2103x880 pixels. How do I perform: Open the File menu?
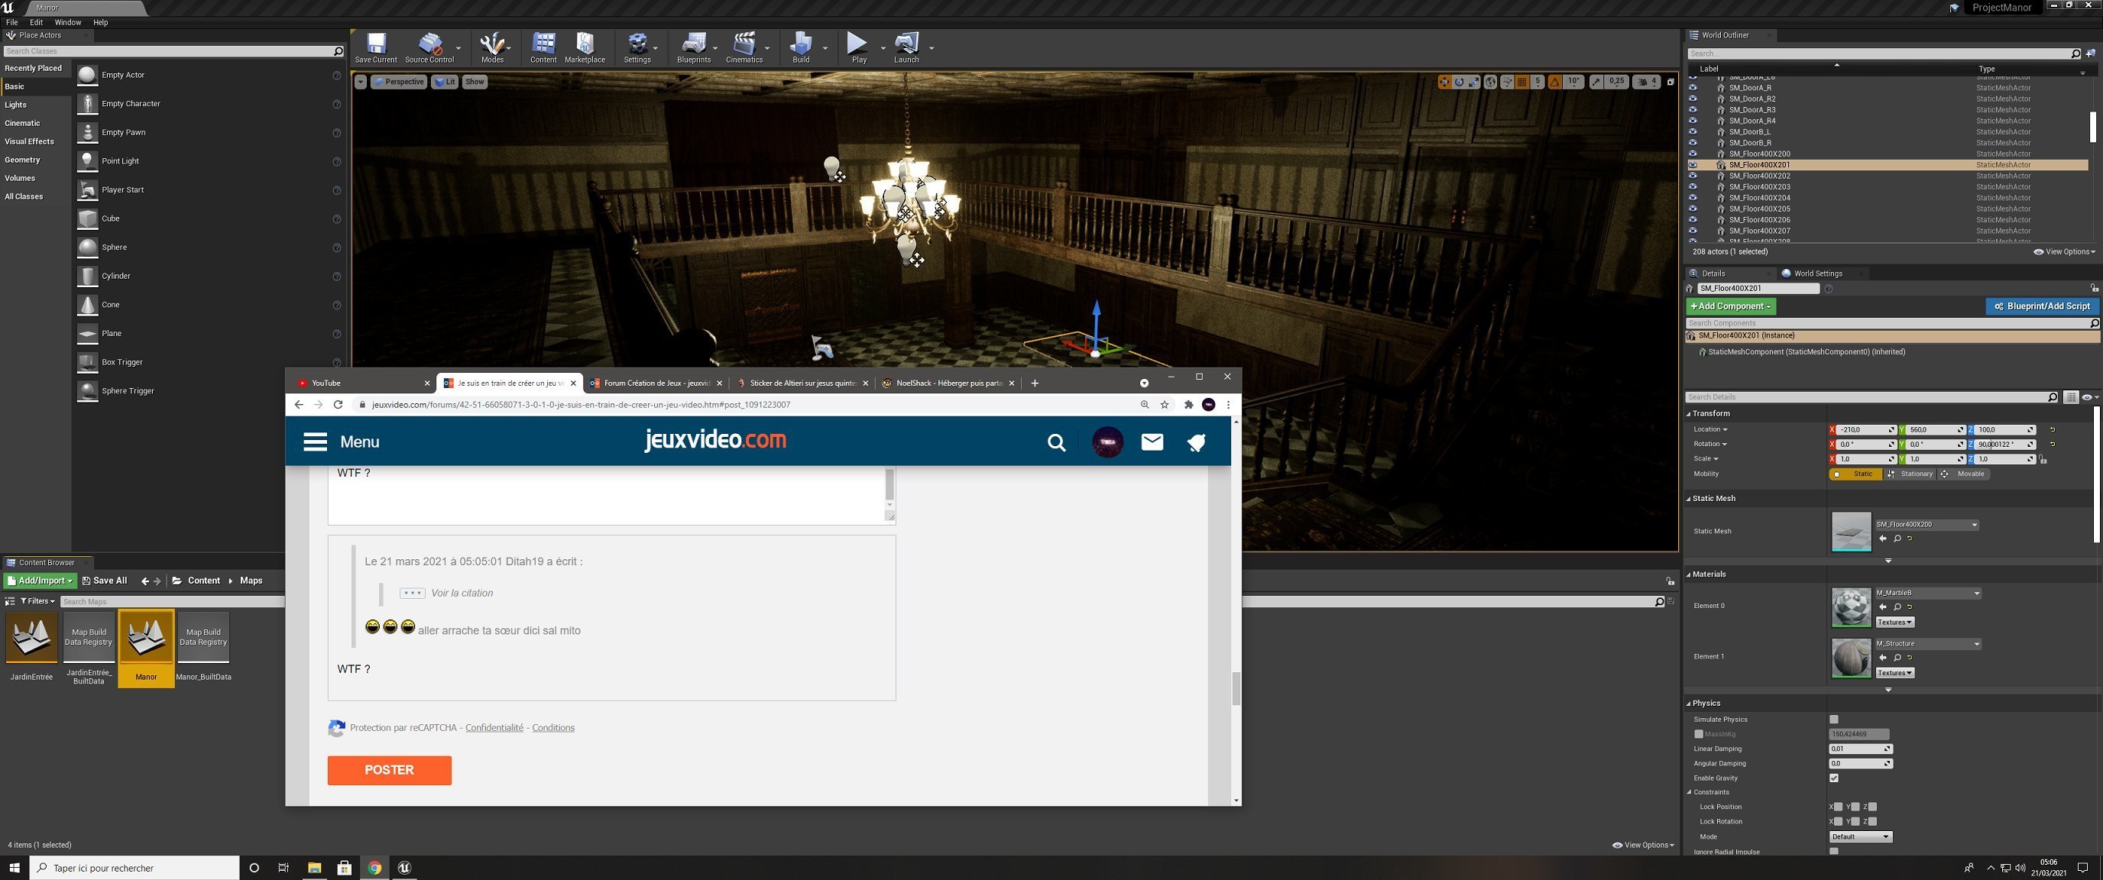tap(12, 22)
